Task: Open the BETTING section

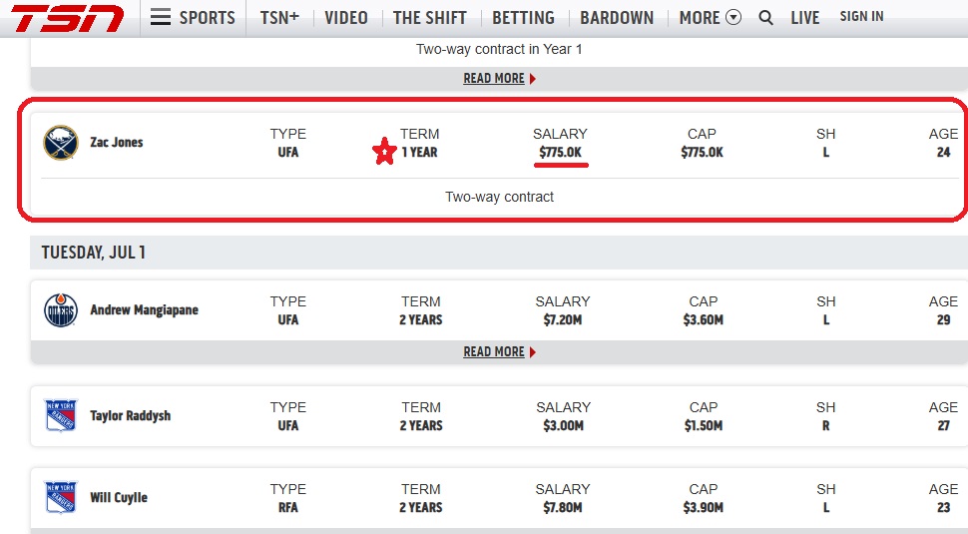Action: coord(523,17)
